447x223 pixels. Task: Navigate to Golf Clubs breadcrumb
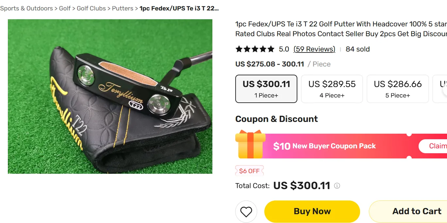[x=91, y=8]
